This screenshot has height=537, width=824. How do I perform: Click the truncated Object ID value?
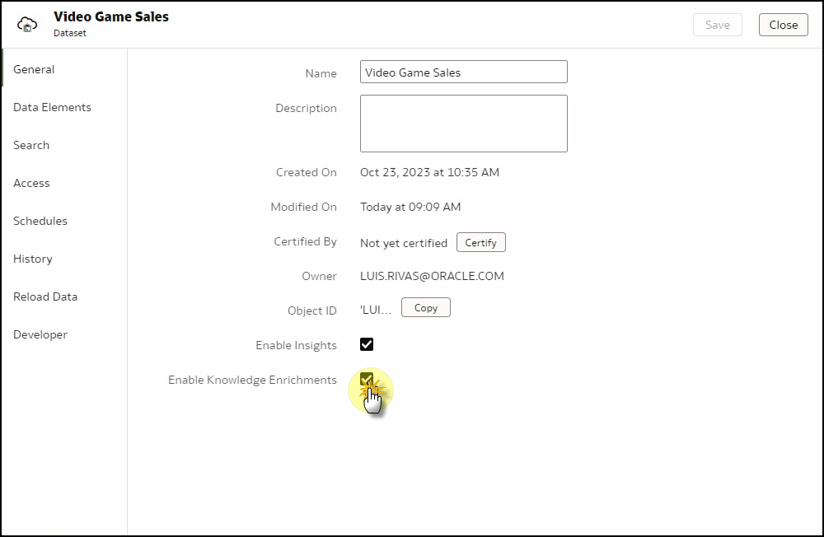376,310
